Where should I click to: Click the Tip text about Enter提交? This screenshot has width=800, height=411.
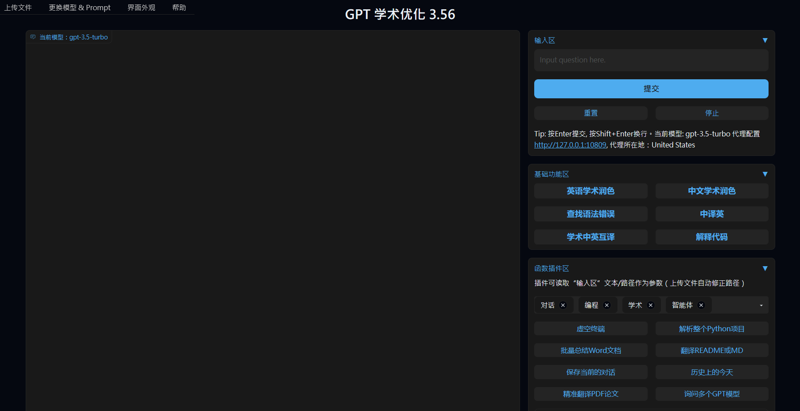(647, 139)
